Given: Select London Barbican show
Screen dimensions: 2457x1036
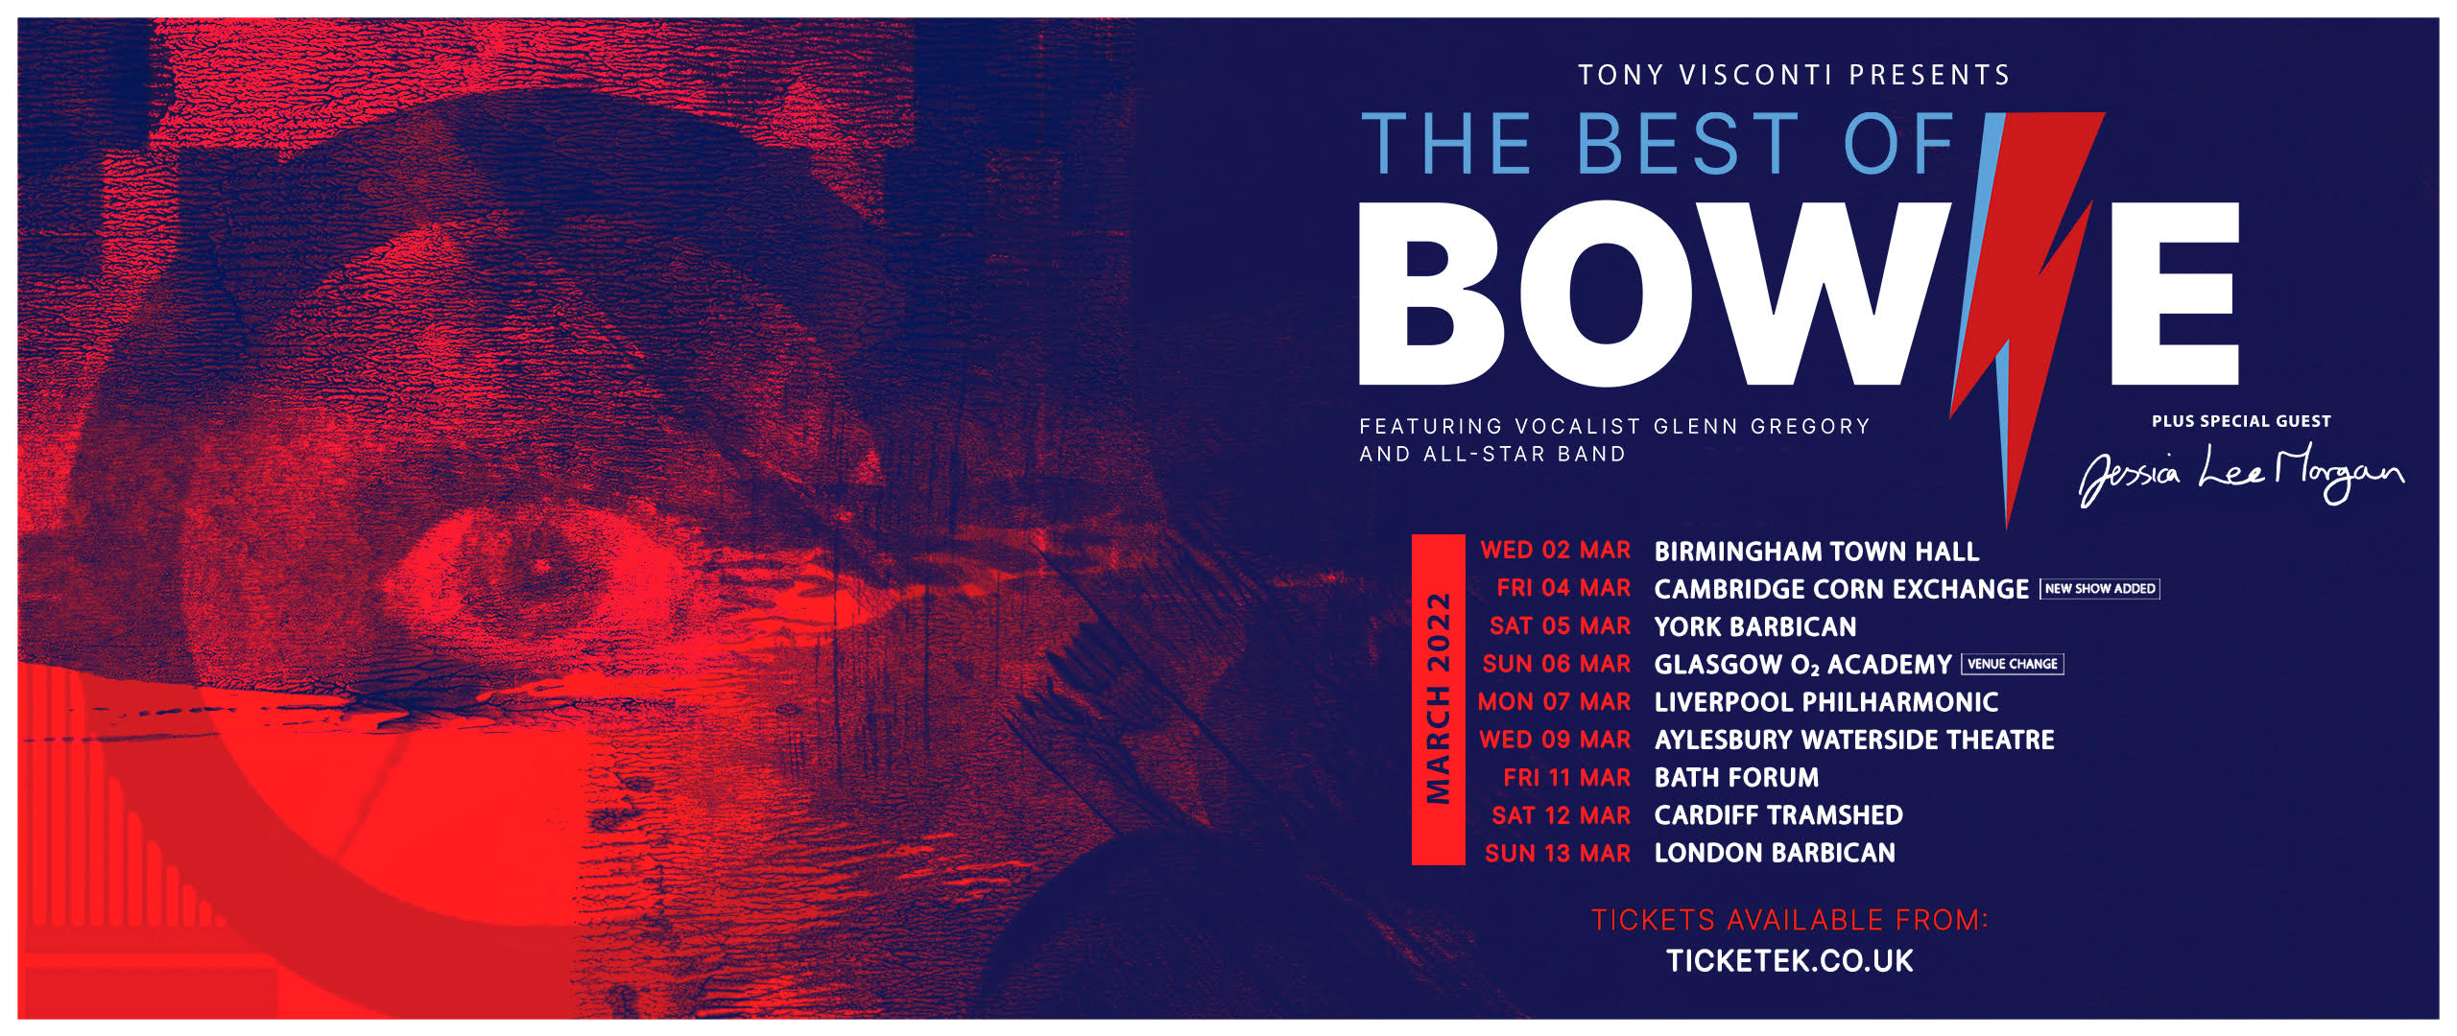Looking at the screenshot, I should pos(1690,853).
